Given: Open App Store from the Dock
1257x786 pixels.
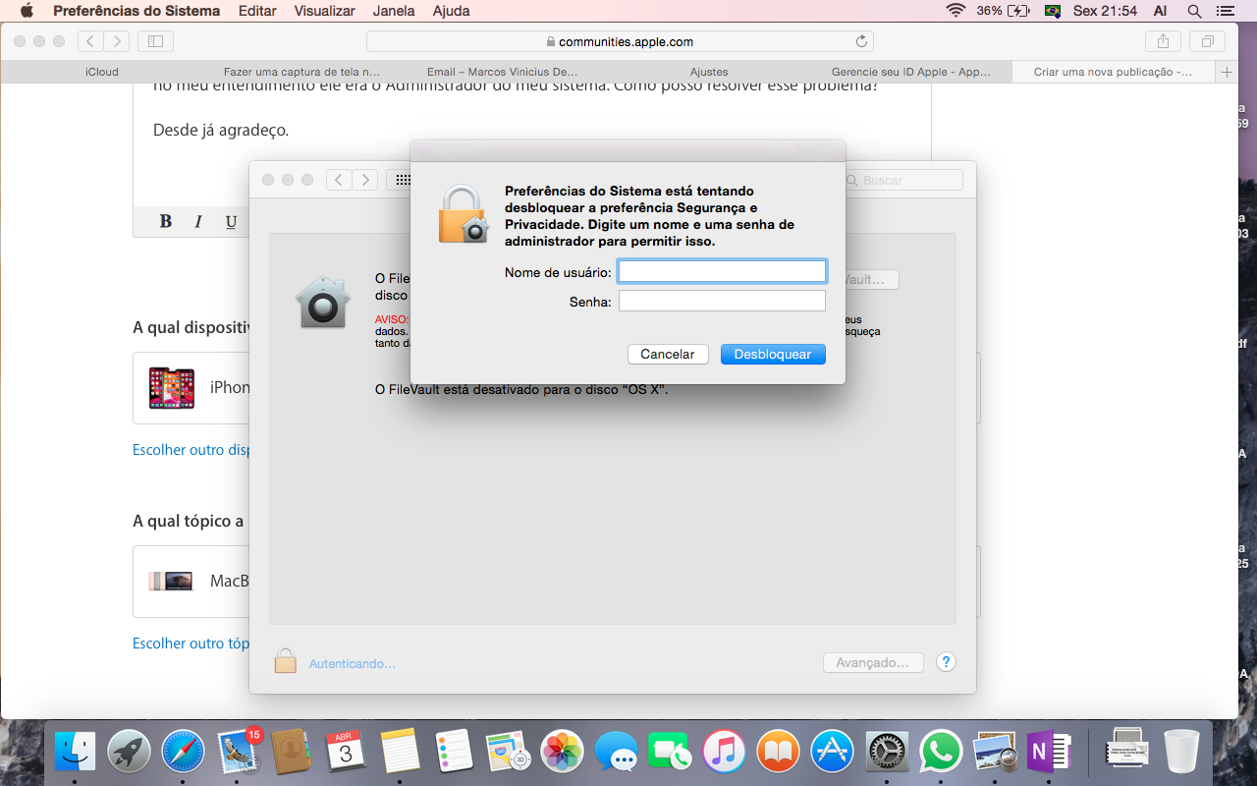Looking at the screenshot, I should point(833,753).
